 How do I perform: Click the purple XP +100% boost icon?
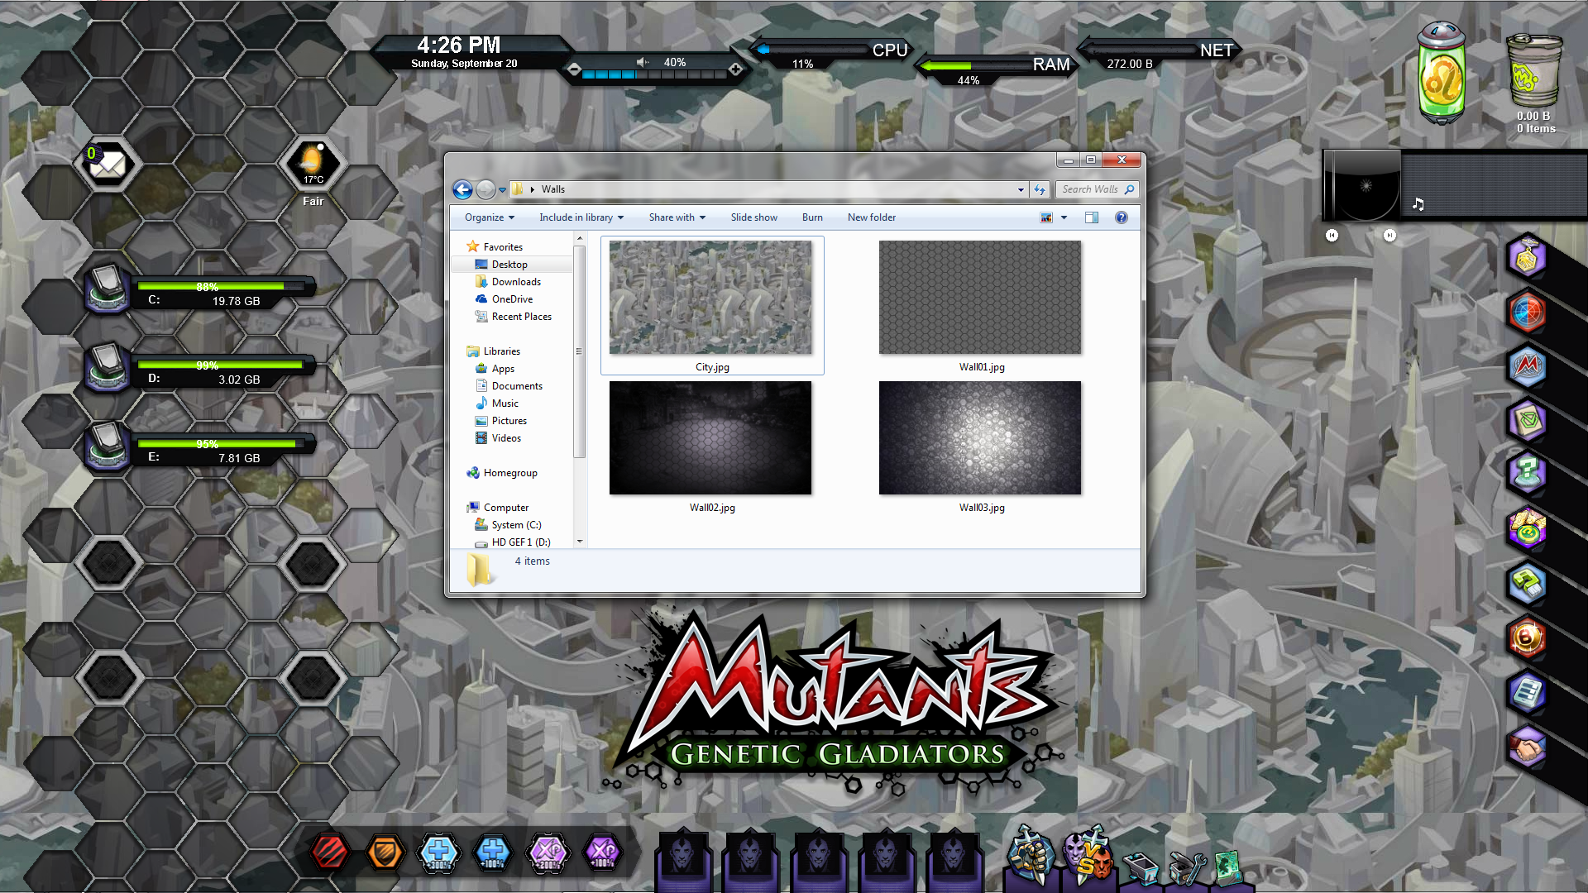point(602,852)
